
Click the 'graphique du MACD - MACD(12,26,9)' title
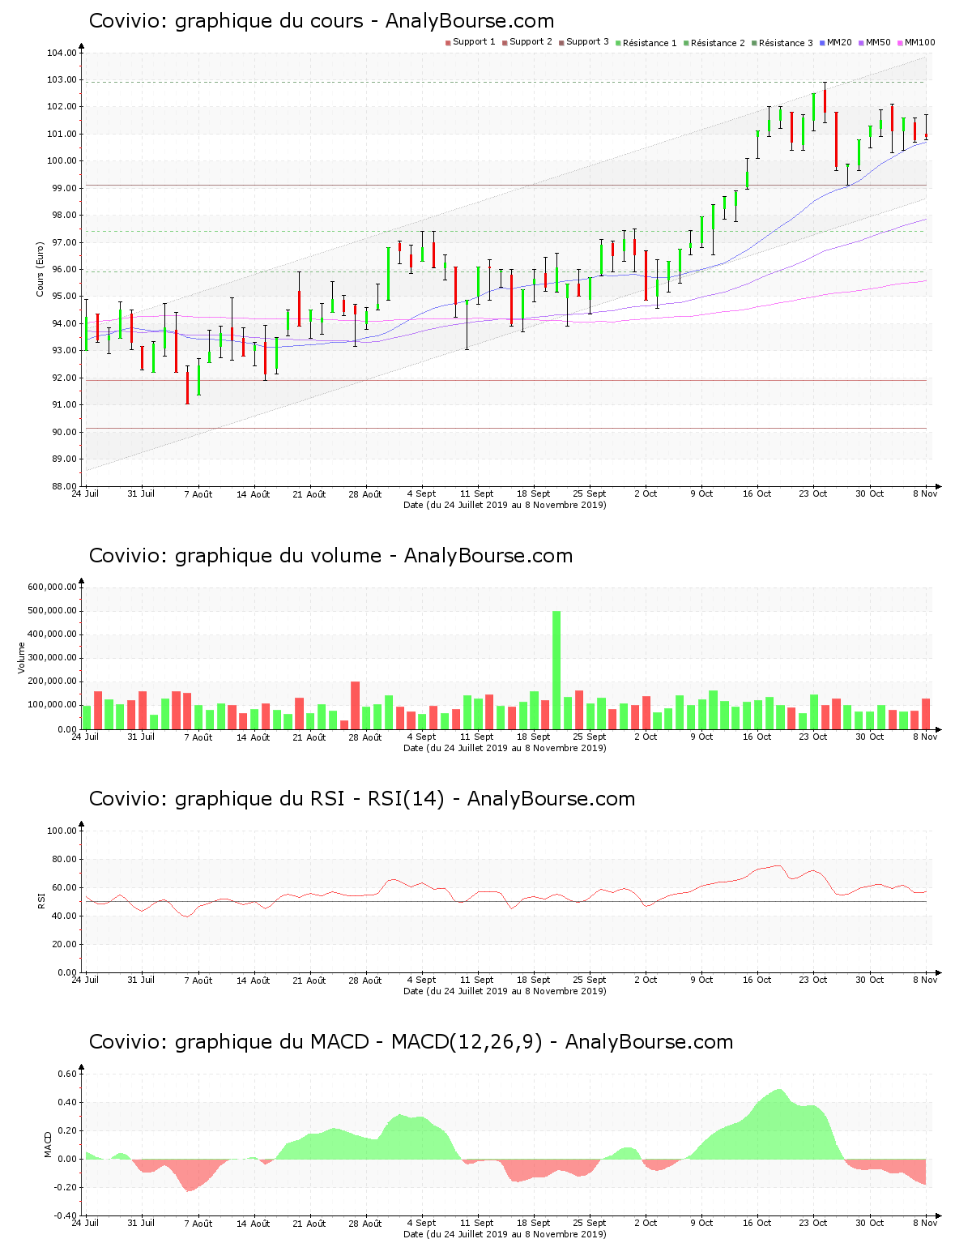pyautogui.click(x=359, y=1042)
